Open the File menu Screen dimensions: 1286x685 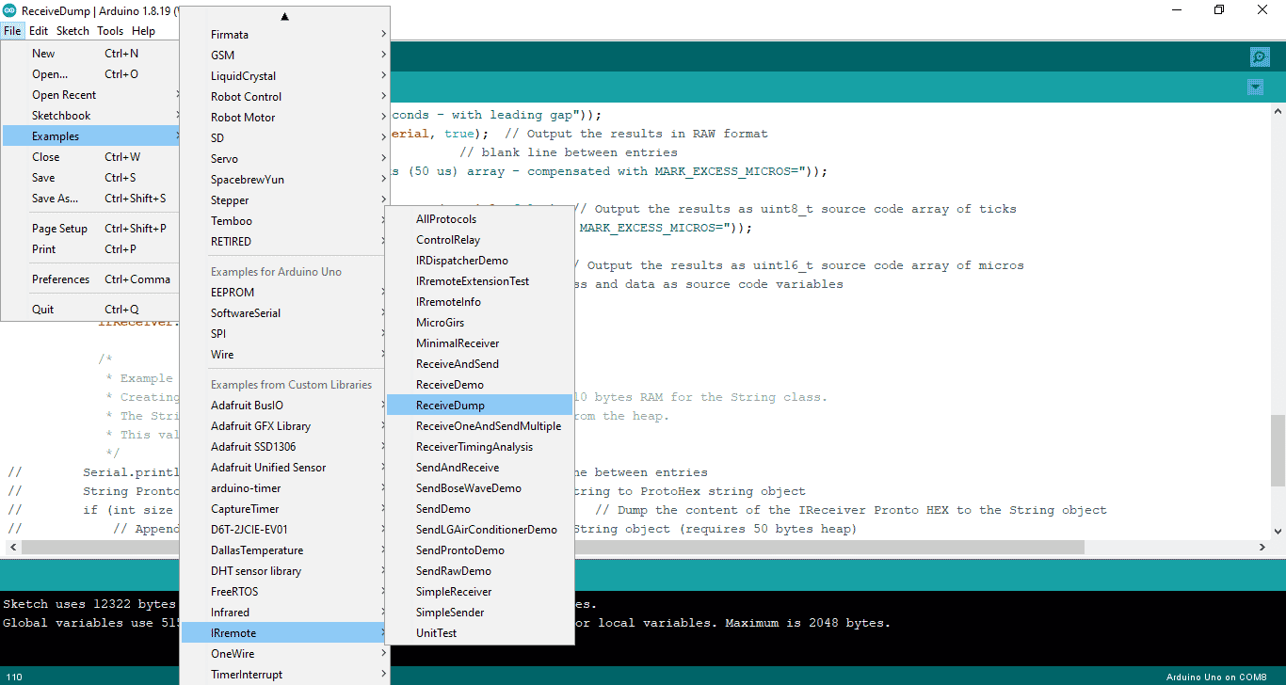[12, 31]
